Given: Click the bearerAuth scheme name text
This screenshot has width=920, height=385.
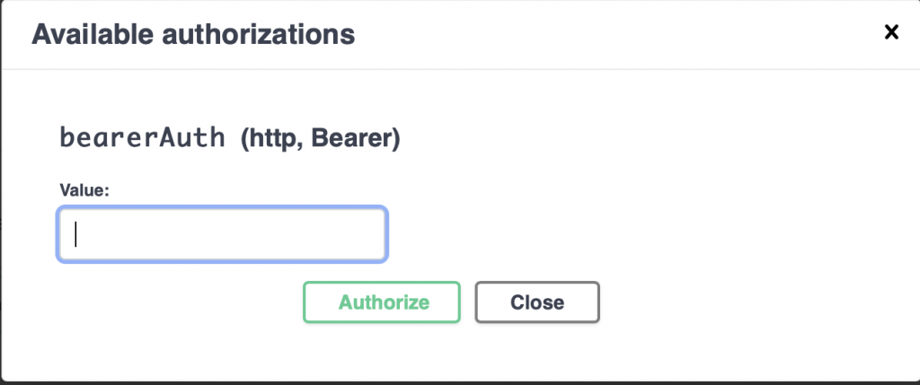Looking at the screenshot, I should pyautogui.click(x=142, y=139).
